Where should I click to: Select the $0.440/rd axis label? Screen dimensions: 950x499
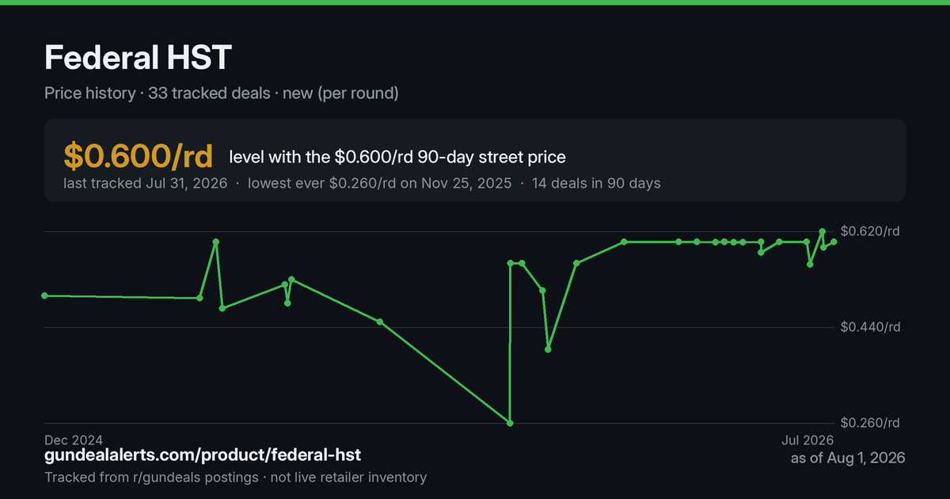(870, 327)
